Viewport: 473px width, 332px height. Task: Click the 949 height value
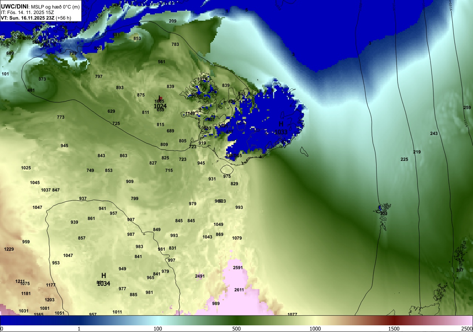(122, 269)
